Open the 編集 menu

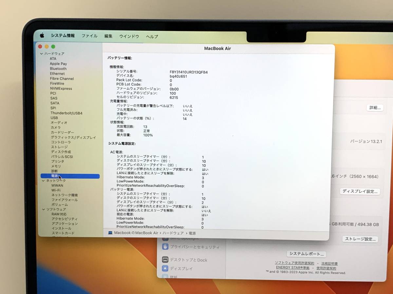point(108,36)
